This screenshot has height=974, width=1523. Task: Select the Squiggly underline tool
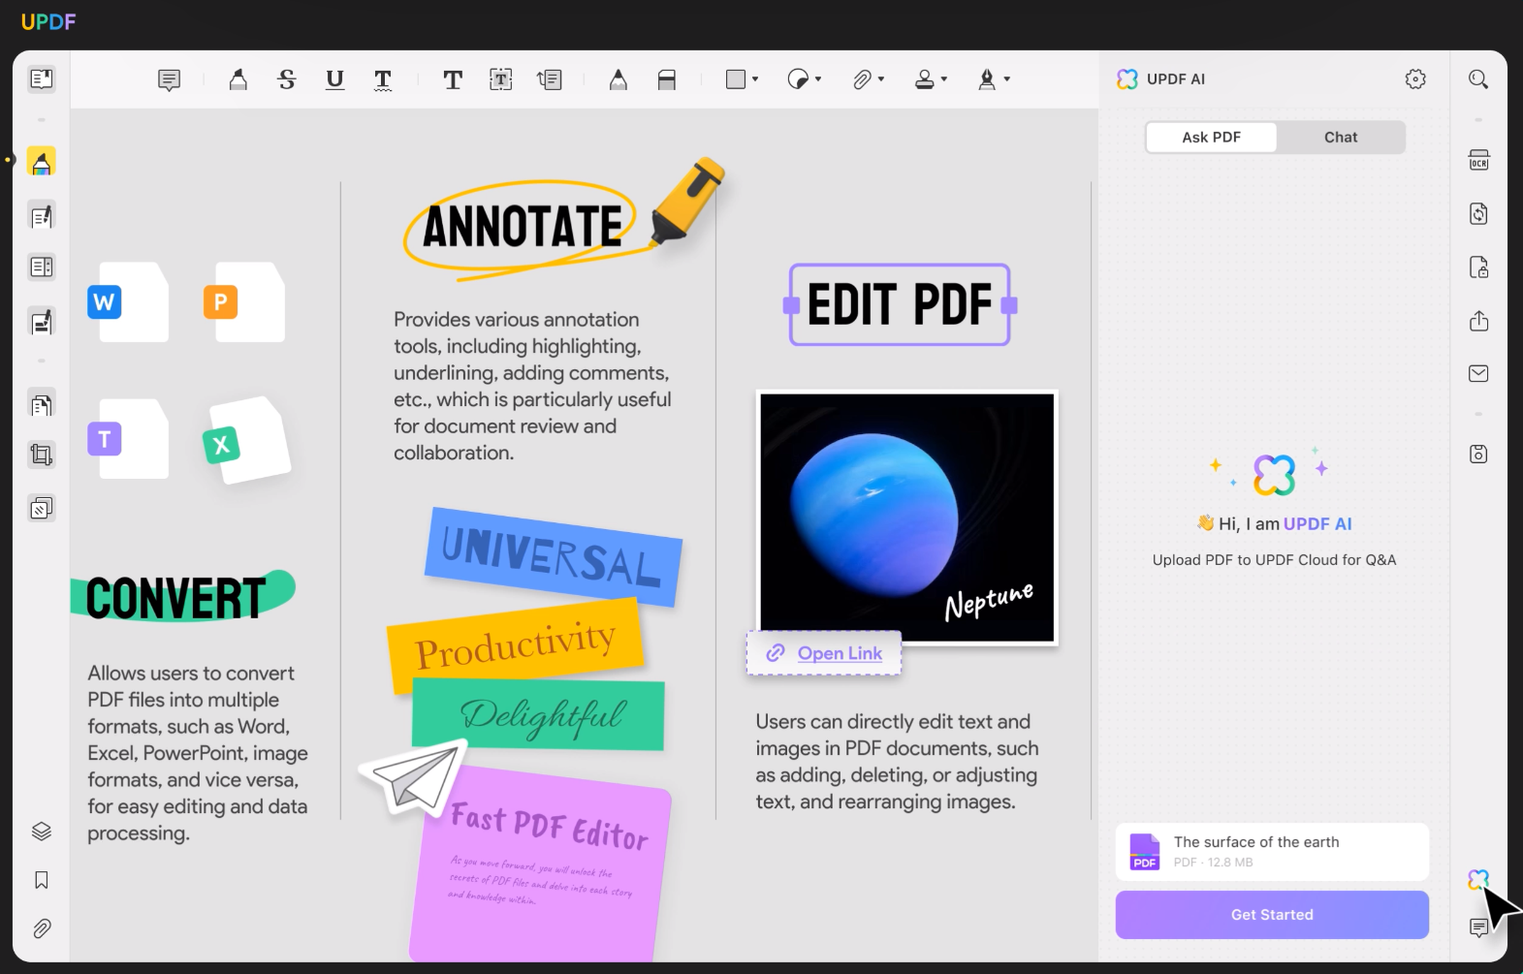click(383, 79)
